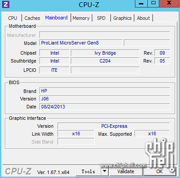
Task: Open the About tab
Action: coord(143,18)
